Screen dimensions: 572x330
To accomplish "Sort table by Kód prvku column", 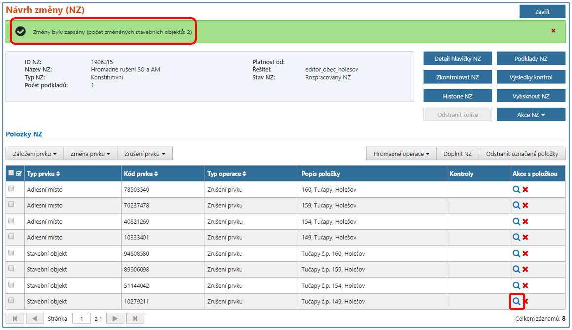I will [x=141, y=174].
